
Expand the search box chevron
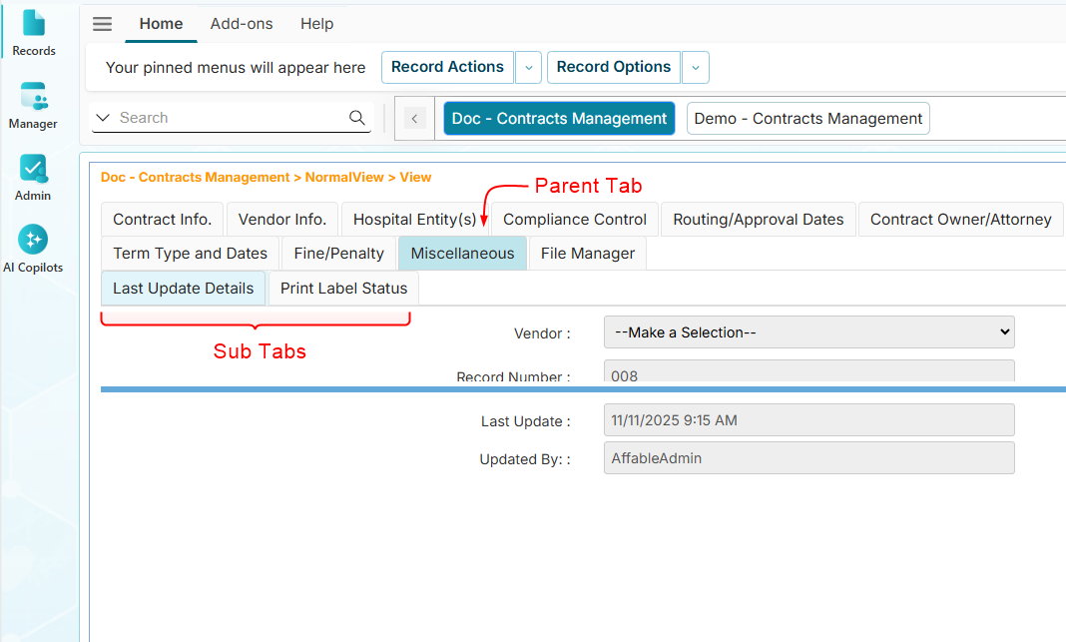coord(103,118)
